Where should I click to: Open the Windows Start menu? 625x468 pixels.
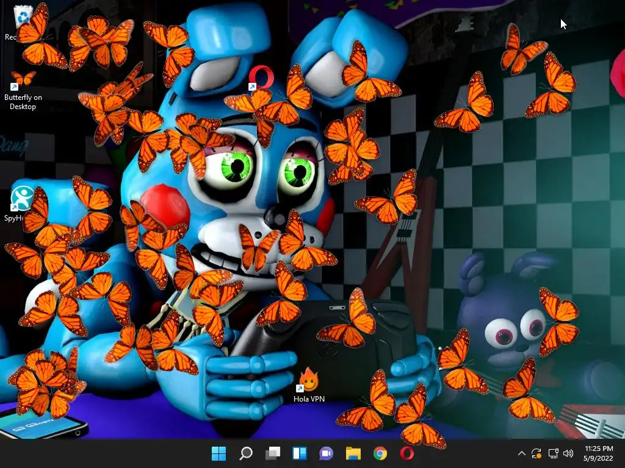(x=219, y=453)
